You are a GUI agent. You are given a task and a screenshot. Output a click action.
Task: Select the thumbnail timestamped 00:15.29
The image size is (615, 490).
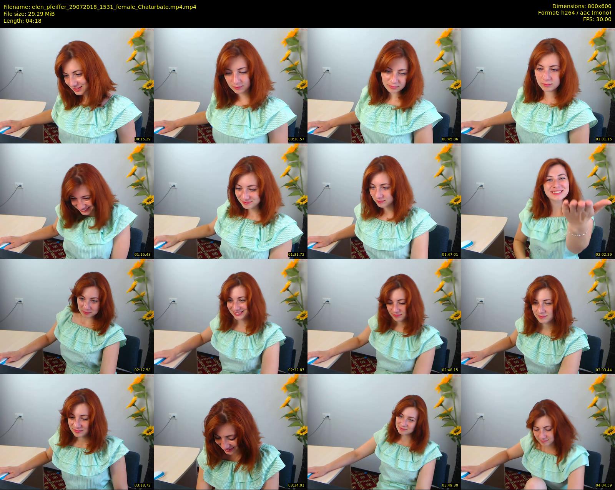[x=77, y=85]
